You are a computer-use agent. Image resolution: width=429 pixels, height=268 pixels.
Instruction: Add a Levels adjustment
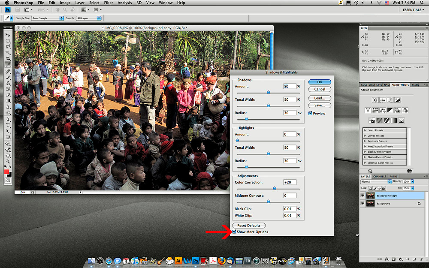[383, 99]
